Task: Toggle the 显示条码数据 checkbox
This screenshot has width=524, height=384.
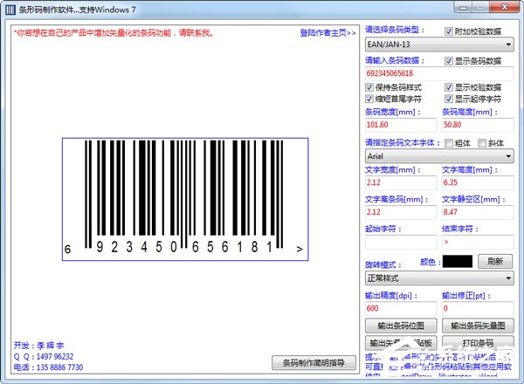Action: point(449,61)
